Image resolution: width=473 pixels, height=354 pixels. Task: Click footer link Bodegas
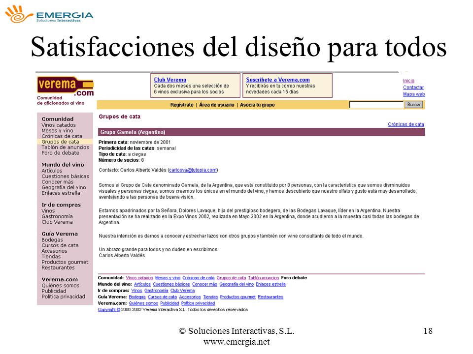(137, 297)
